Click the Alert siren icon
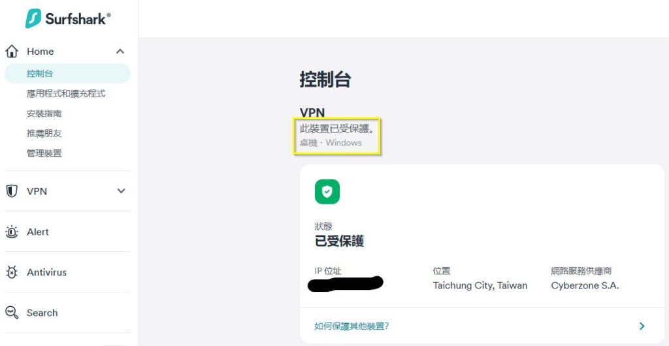Viewport: 669px width, 346px height. (12, 232)
